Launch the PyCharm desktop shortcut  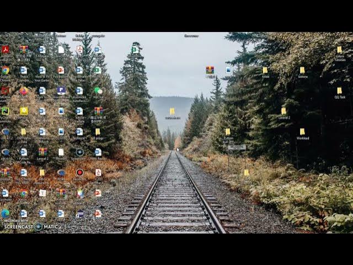6,111
